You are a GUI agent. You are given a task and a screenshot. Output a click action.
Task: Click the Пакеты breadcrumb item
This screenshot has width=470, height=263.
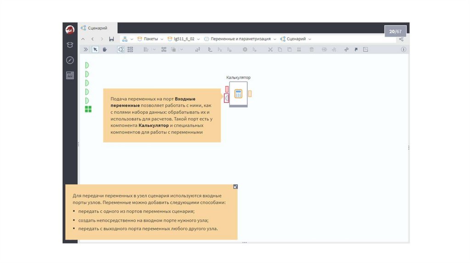[147, 39]
